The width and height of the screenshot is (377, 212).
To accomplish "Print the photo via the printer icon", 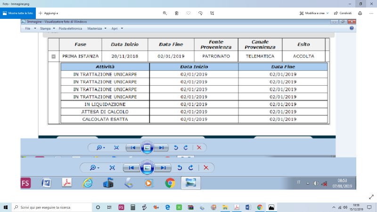I will click(360, 13).
